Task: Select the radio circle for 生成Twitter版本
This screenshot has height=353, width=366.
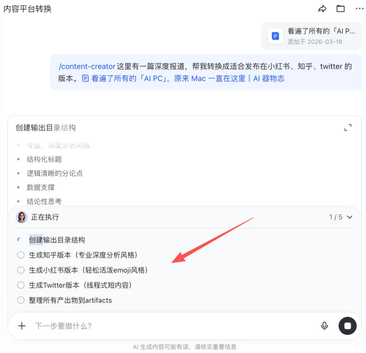Action: click(x=20, y=285)
